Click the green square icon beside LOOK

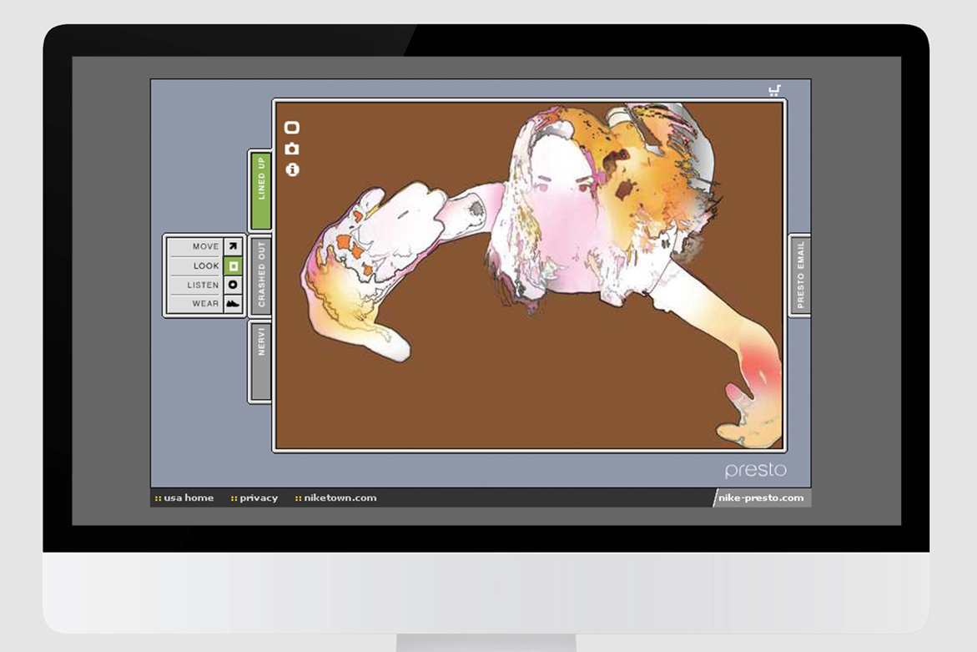233,266
